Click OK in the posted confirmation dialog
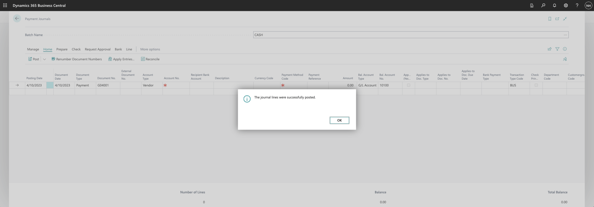Image resolution: width=594 pixels, height=207 pixels. 339,120
